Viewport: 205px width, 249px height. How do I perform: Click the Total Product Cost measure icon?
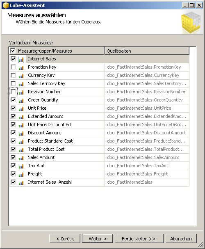21,150
